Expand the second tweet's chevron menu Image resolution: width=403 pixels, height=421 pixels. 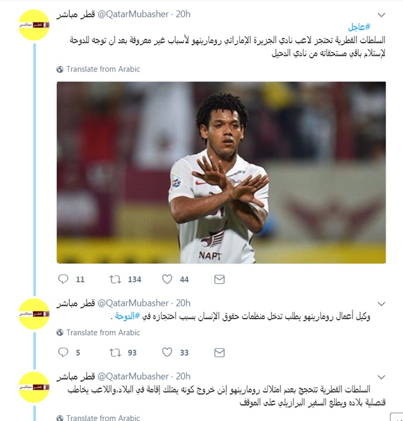tap(382, 304)
